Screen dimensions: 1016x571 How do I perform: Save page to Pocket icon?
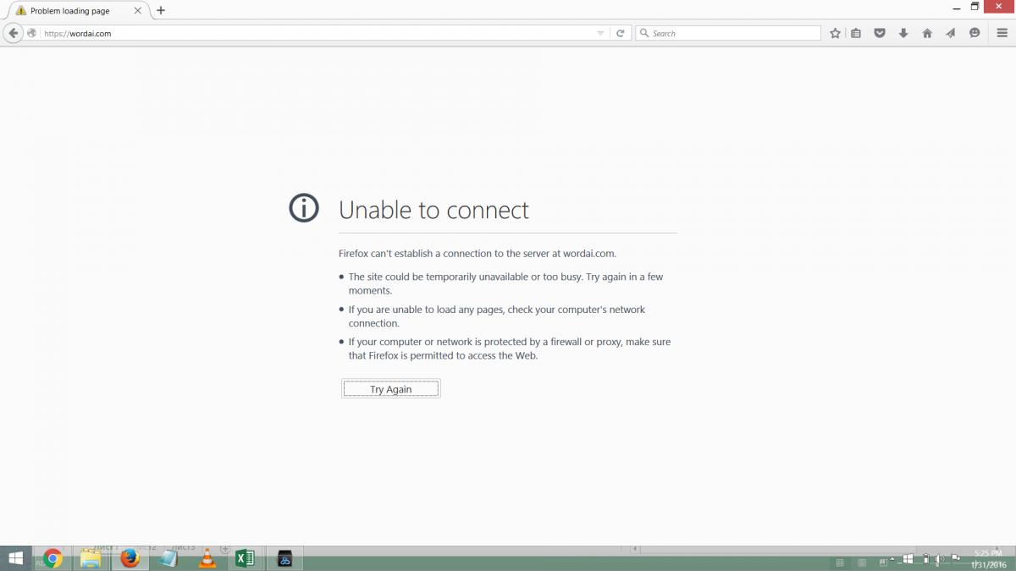880,33
